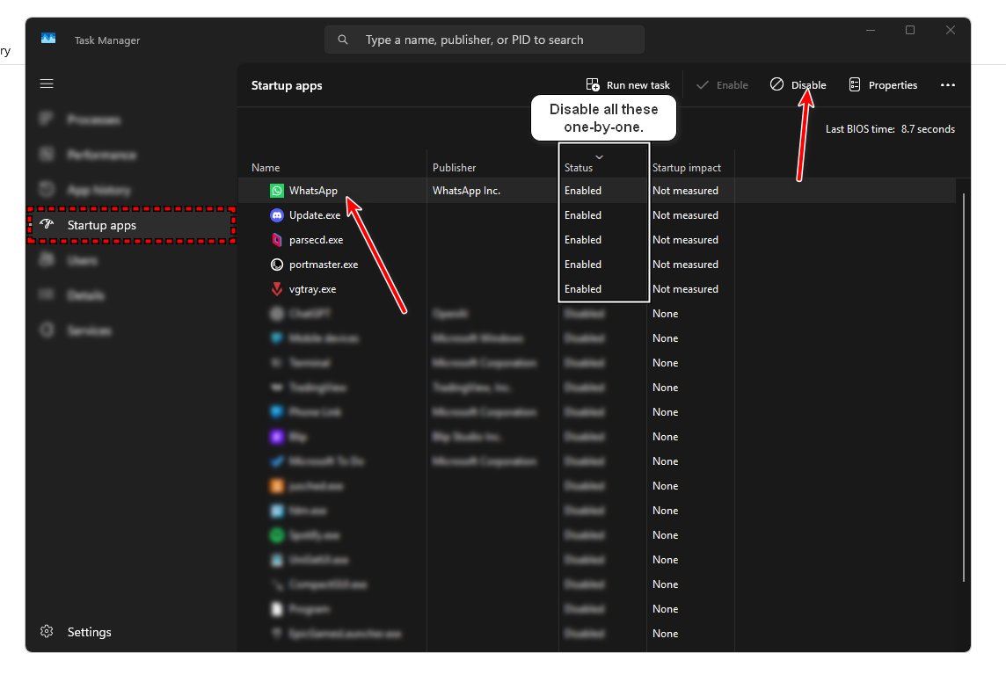Click the Discord Update.exe icon
Image resolution: width=1006 pixels, height=675 pixels.
click(x=277, y=215)
